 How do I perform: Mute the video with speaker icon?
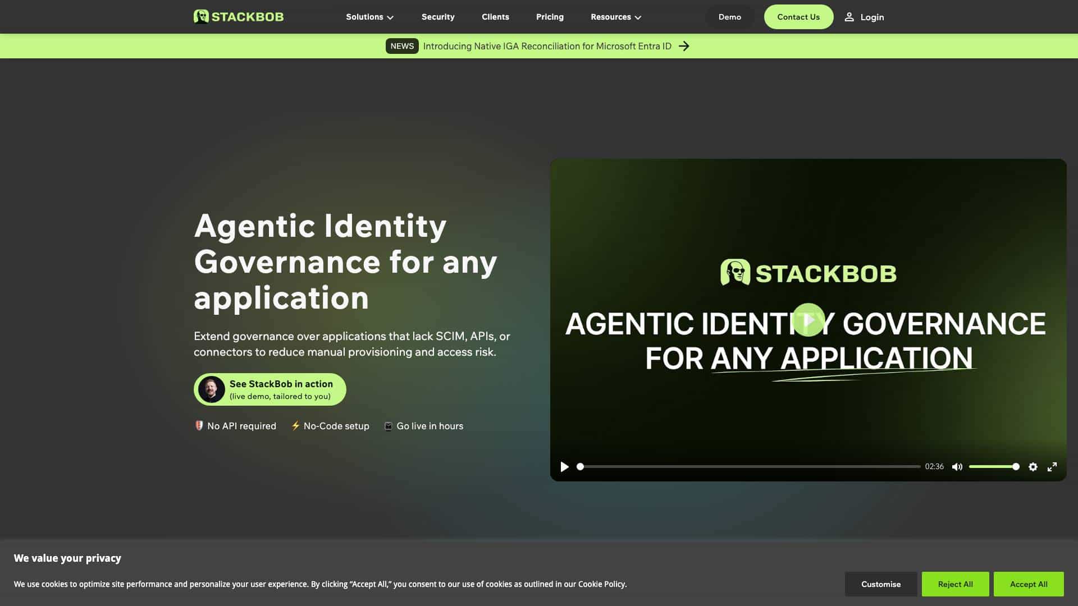957,467
